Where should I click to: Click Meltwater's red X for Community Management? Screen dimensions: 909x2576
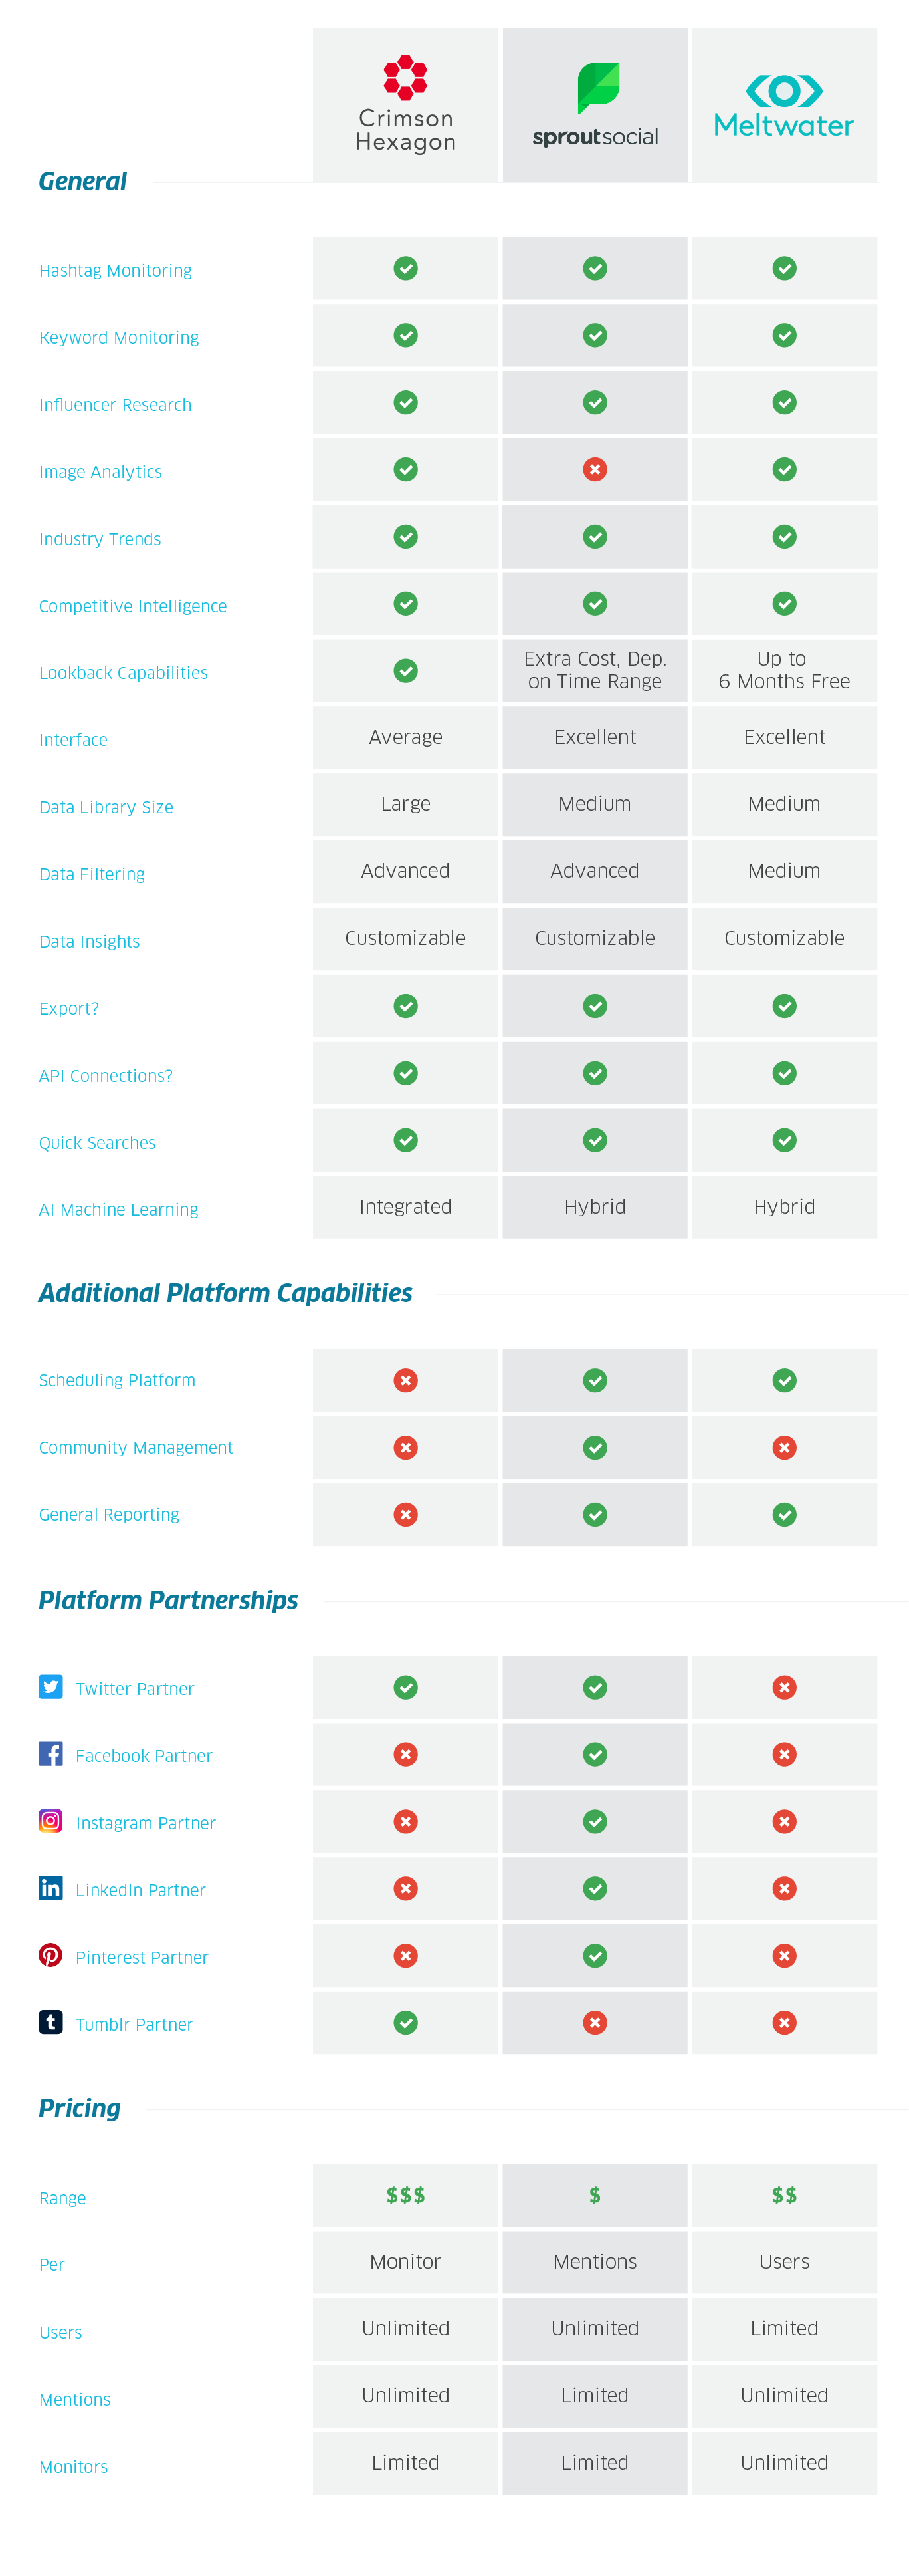784,1447
